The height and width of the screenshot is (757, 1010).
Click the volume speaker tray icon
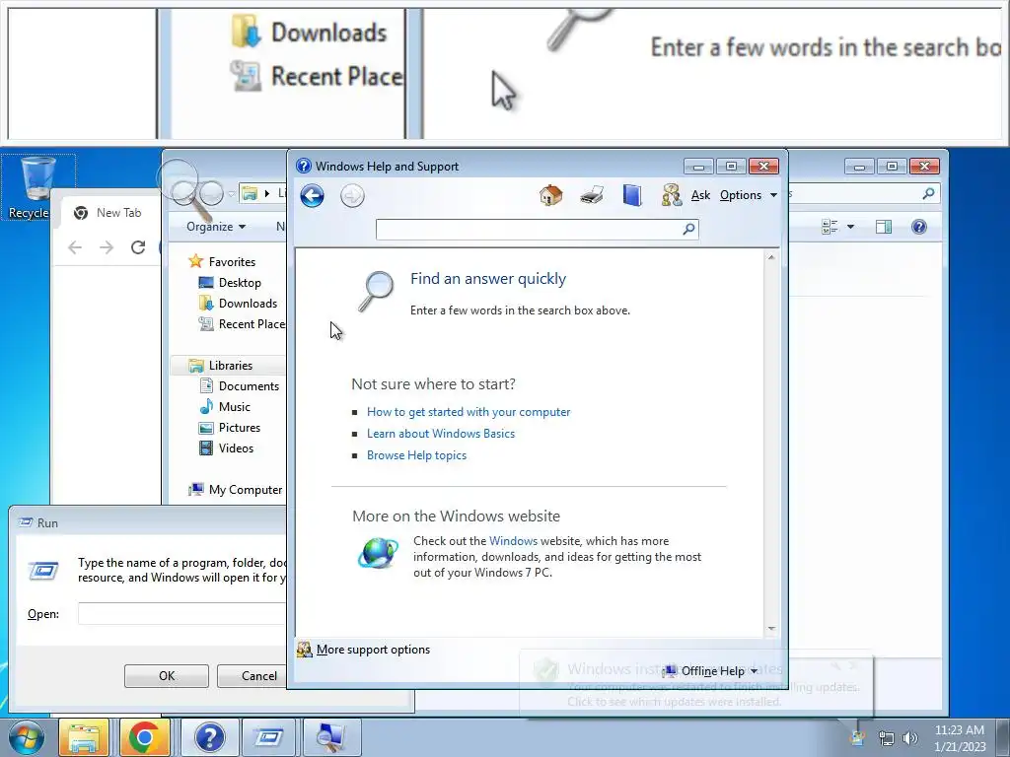point(910,738)
